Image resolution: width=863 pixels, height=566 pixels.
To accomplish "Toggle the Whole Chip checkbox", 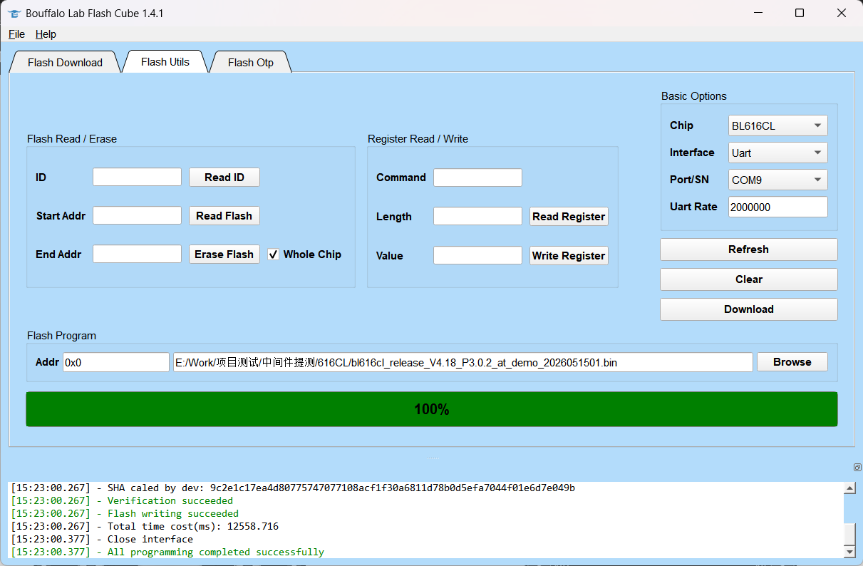I will pos(274,254).
